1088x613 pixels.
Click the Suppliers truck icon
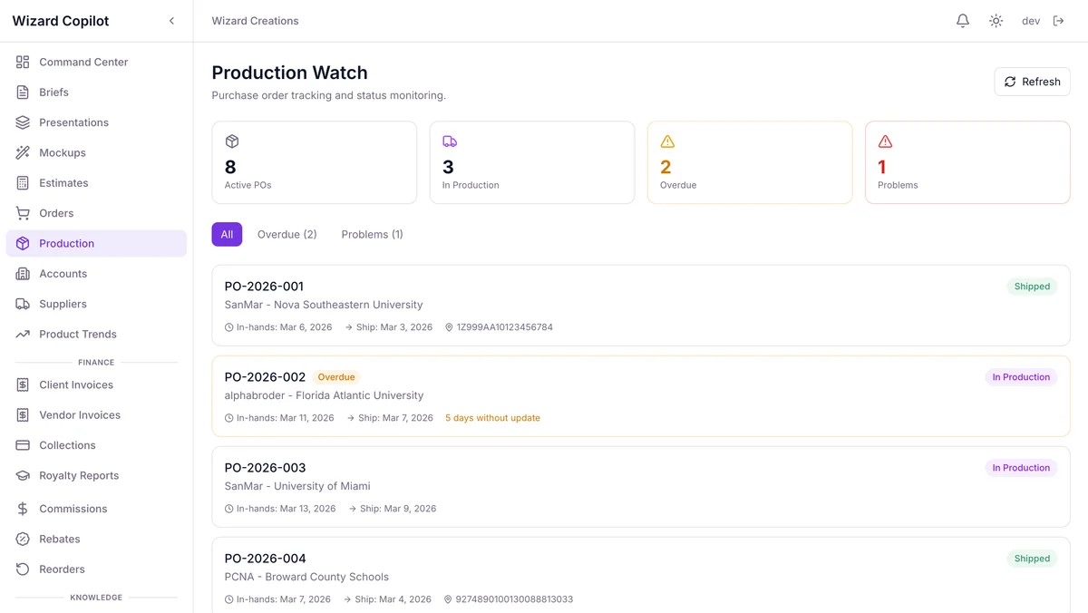(x=23, y=304)
